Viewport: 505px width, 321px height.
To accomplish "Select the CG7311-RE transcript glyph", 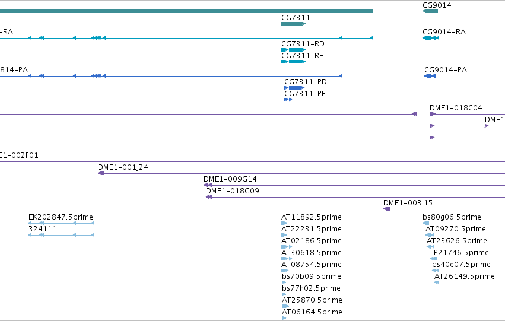I will 293,62.
